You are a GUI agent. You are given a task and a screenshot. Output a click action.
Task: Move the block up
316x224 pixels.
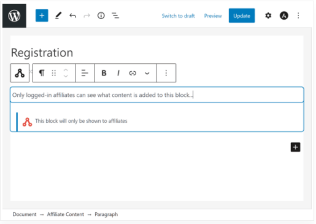(66, 70)
